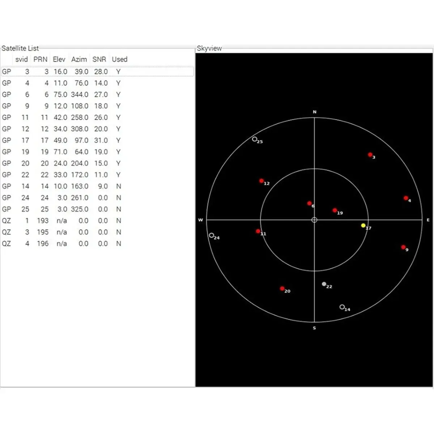Sort by Azim column header
Image resolution: width=434 pixels, height=434 pixels.
coord(79,59)
